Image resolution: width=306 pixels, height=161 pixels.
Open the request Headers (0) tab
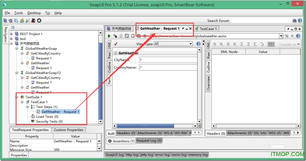coord(126,133)
